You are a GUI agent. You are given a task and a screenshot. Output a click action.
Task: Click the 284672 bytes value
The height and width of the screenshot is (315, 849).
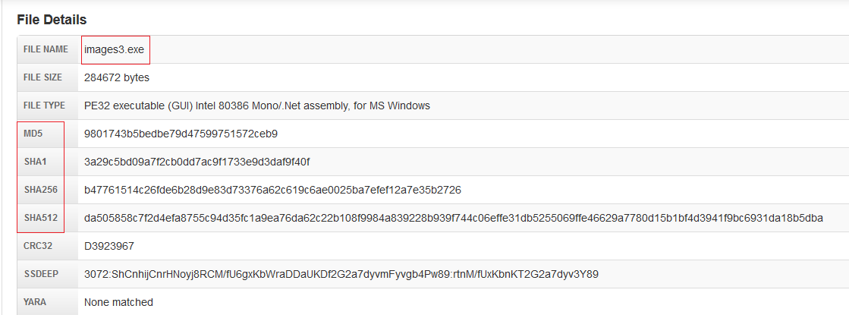(117, 77)
